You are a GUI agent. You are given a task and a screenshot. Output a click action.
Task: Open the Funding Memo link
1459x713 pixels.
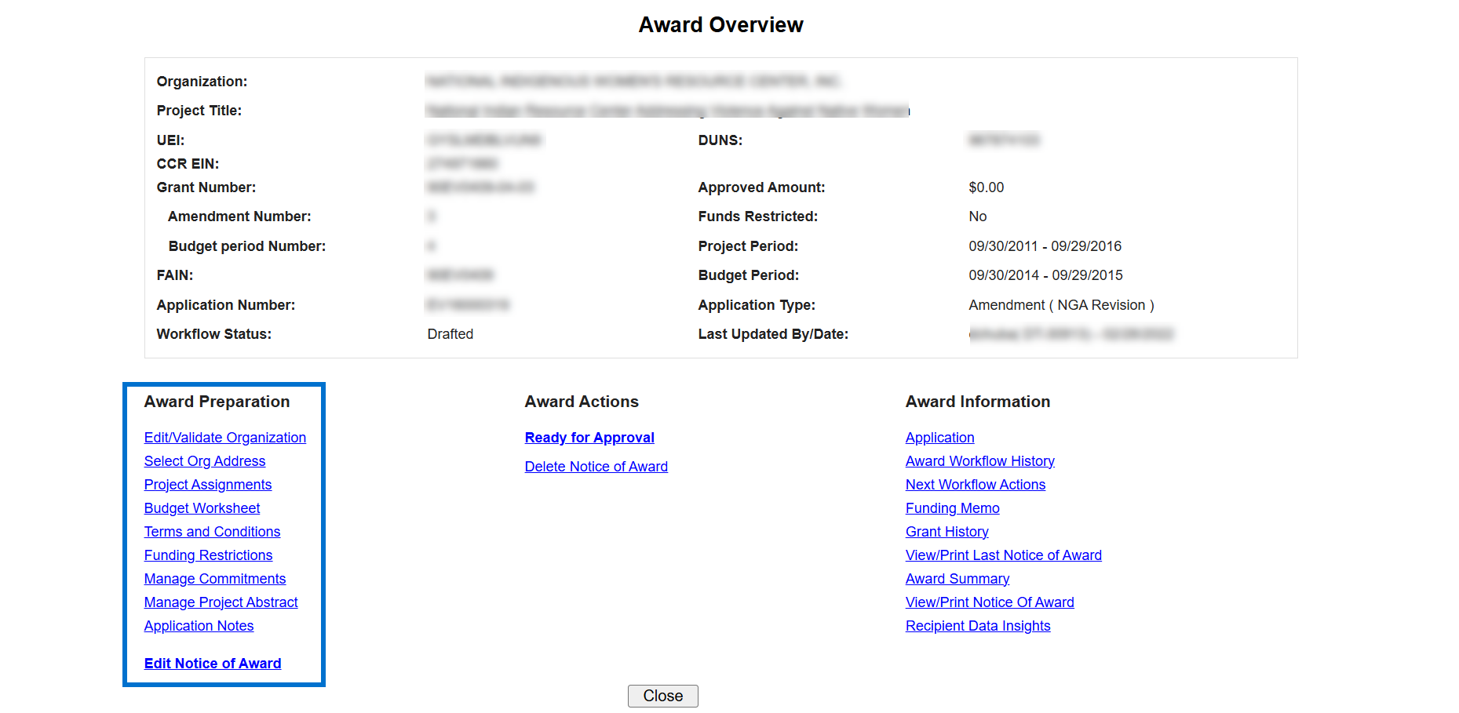[x=952, y=508]
